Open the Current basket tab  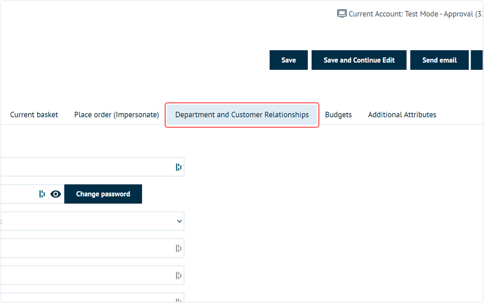tap(34, 115)
